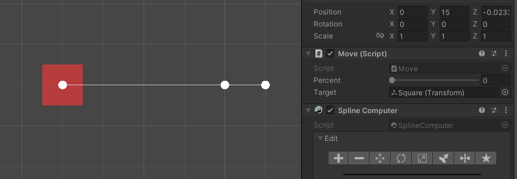This screenshot has height=179, width=517.
Task: Open Move (Script) three-dot context menu
Action: pyautogui.click(x=506, y=53)
